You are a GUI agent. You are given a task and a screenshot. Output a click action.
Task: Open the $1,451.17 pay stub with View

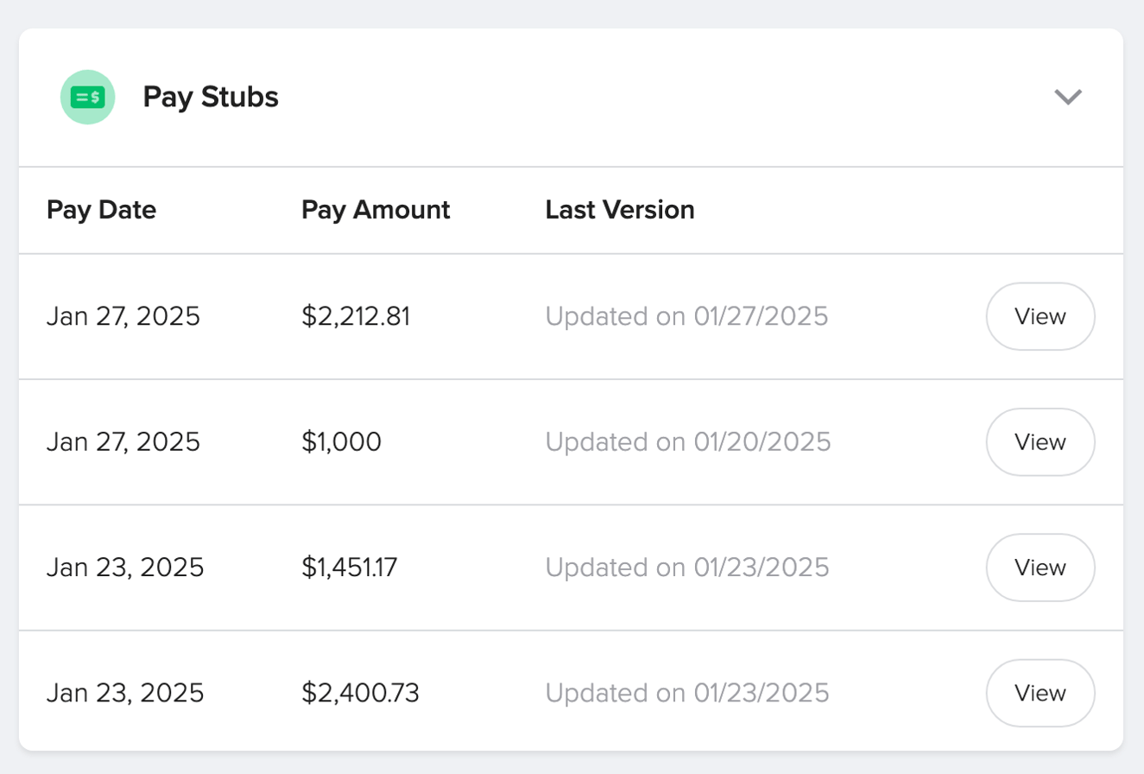click(1040, 568)
